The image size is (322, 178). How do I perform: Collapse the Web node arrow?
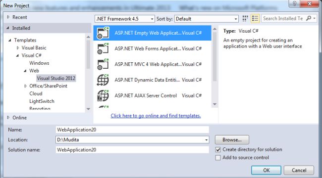point(25,71)
